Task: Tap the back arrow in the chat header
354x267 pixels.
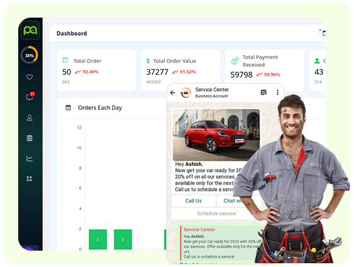Action: [173, 92]
